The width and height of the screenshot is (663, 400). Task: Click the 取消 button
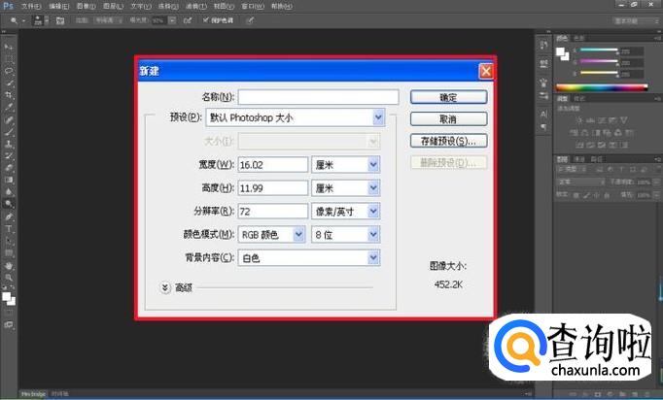point(448,118)
